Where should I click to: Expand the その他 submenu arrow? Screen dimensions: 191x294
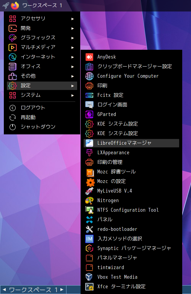click(73, 76)
